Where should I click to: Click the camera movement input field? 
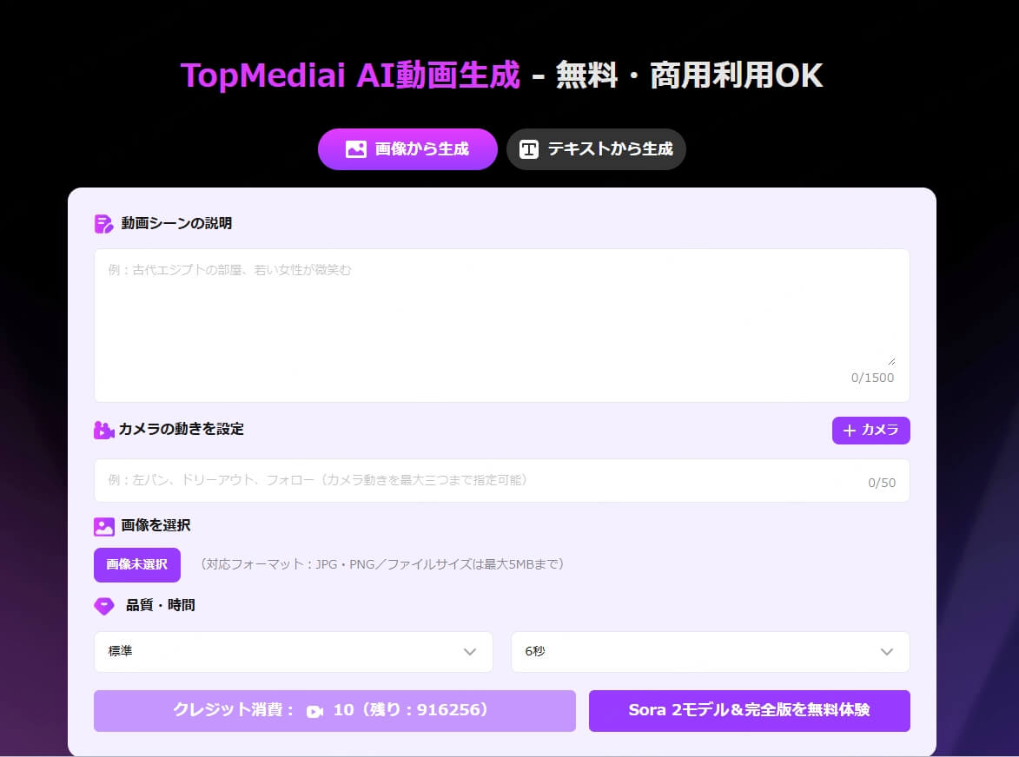478,481
